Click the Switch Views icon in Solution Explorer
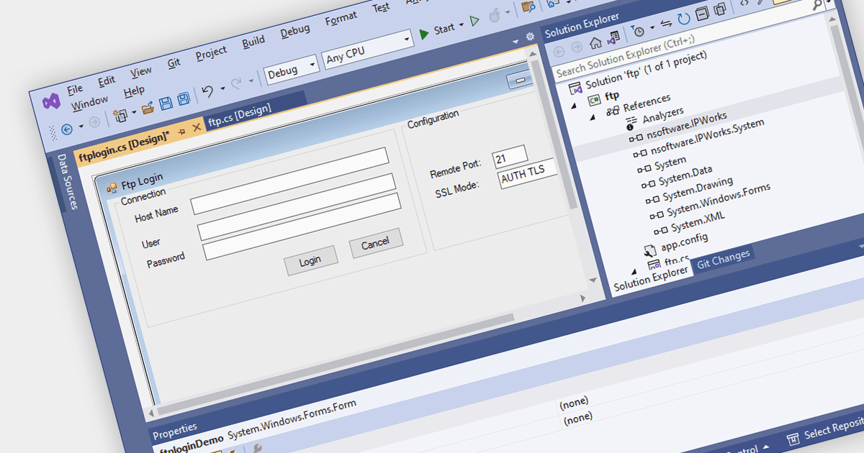The height and width of the screenshot is (453, 864). coord(613,37)
